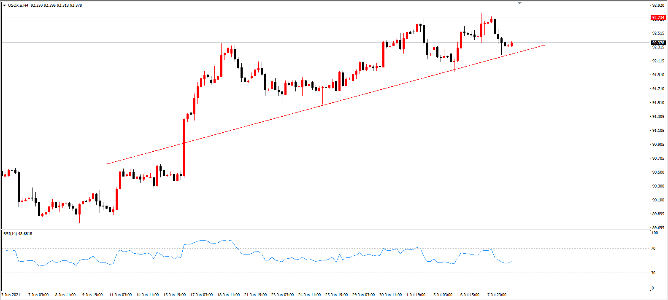Viewport: 668px width, 300px height.
Task: Click the small arrow before USDX.a,H4
Action: (x=4, y=5)
